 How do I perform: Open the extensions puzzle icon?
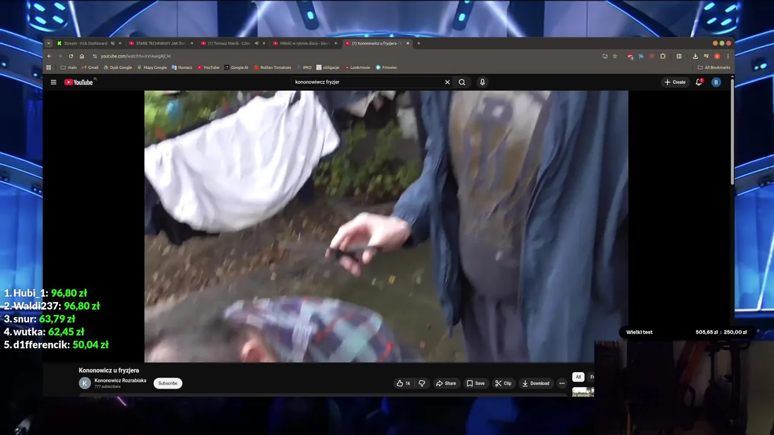[663, 56]
